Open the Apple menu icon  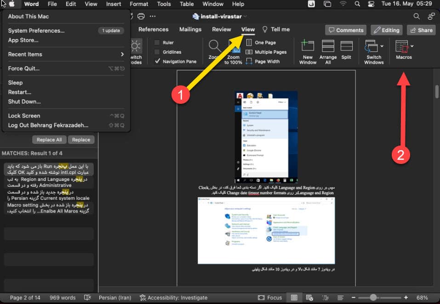(12, 4)
